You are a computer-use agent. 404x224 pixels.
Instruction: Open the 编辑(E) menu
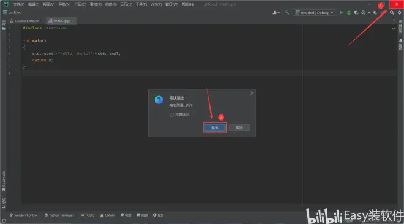pyautogui.click(x=34, y=4)
